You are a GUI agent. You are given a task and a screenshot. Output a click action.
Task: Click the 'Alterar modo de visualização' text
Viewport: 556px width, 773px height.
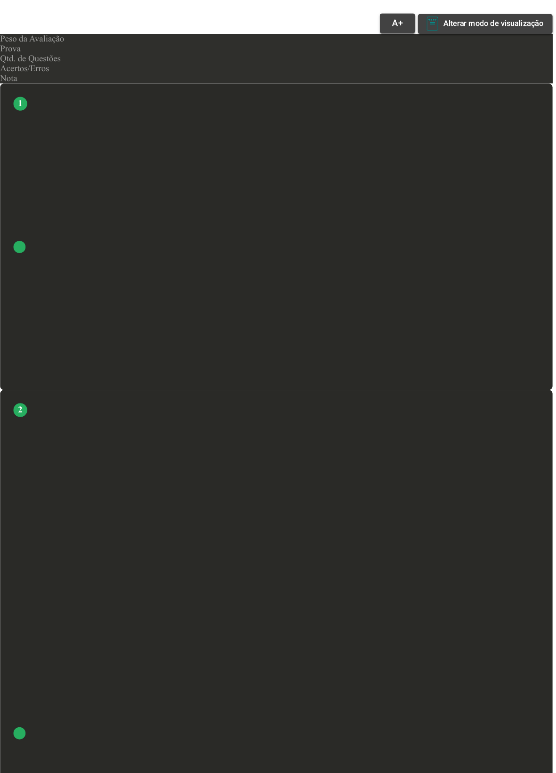tap(493, 24)
